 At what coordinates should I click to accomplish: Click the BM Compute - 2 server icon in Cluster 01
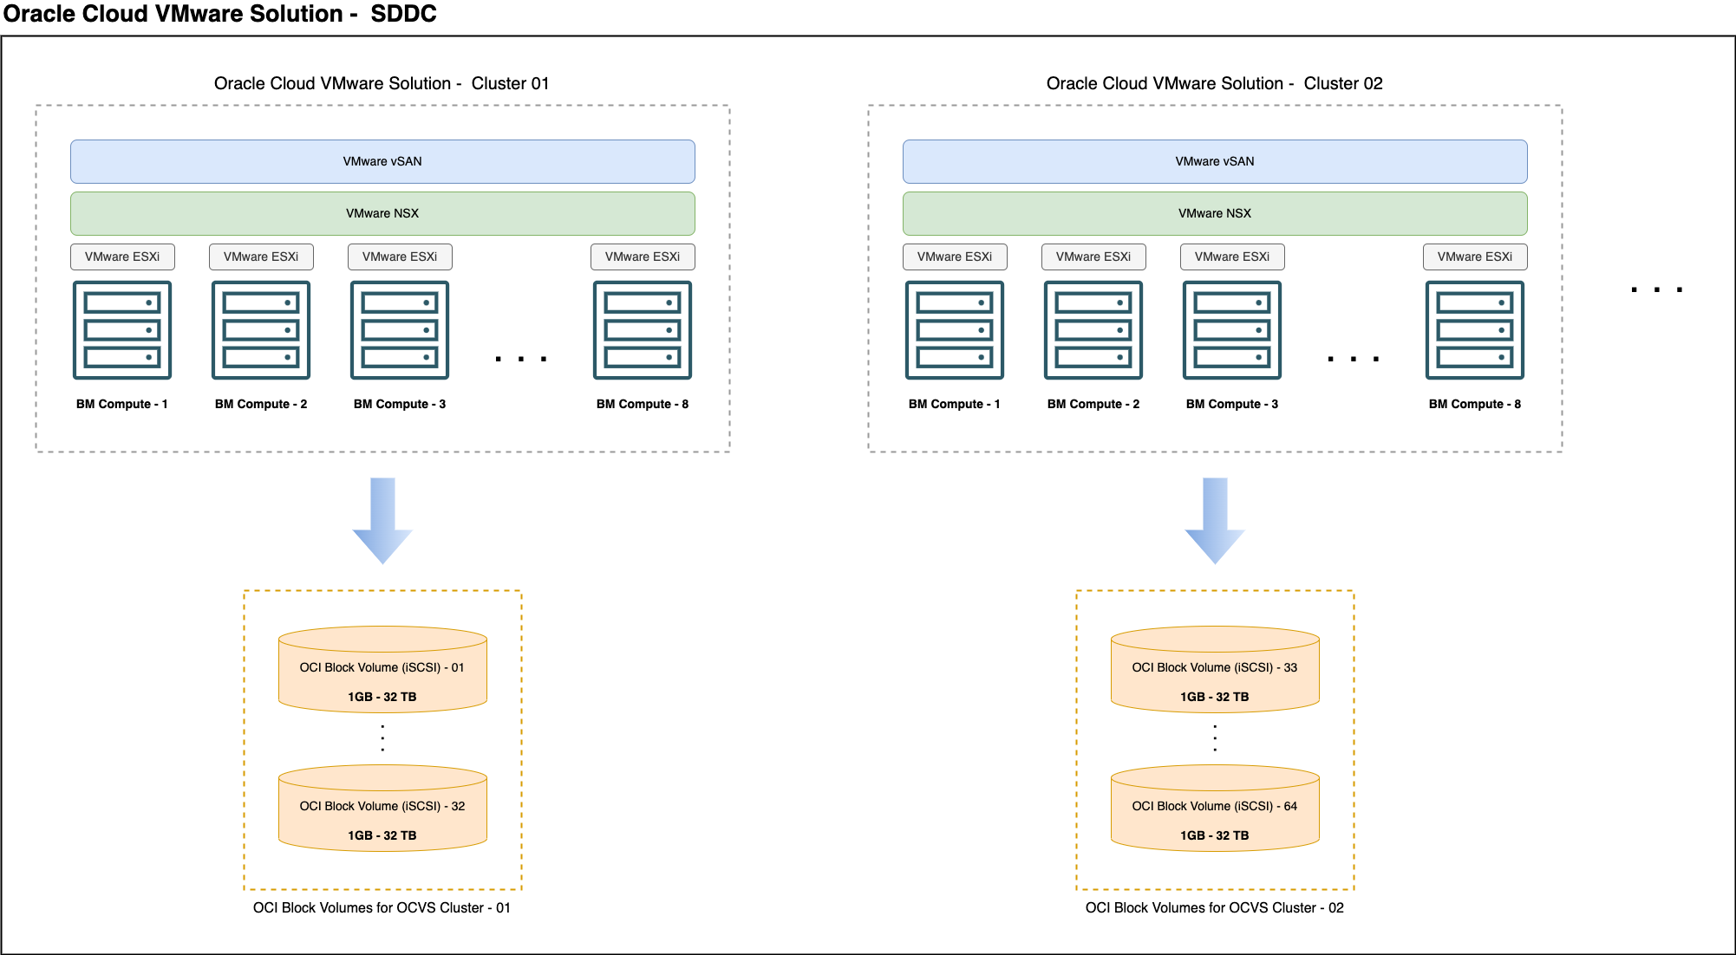[x=260, y=329]
